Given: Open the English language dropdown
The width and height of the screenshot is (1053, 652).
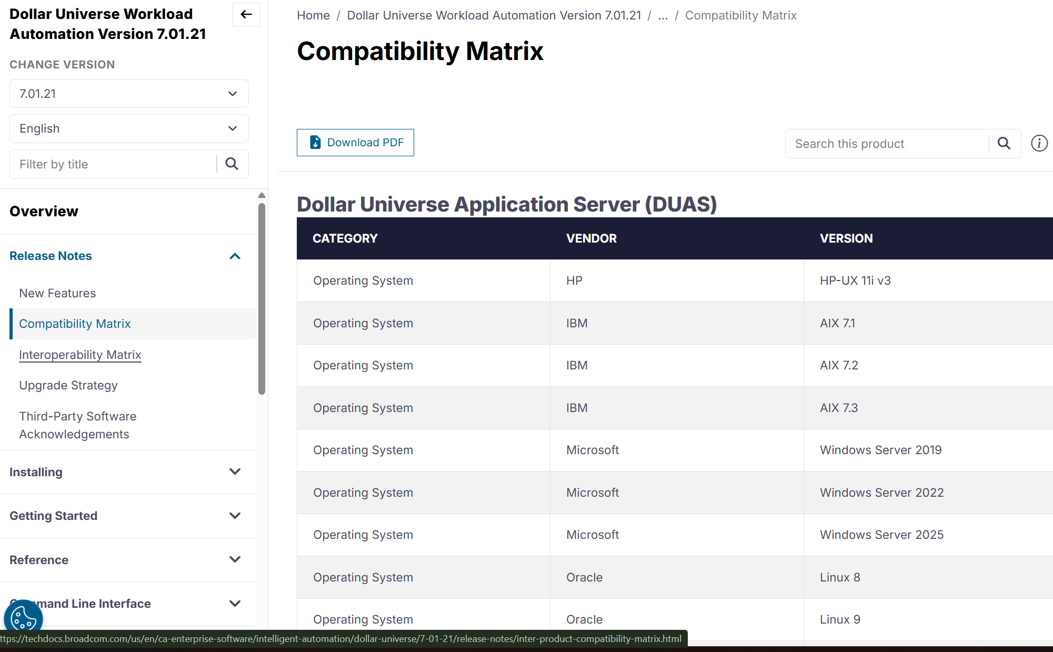Looking at the screenshot, I should click(129, 128).
